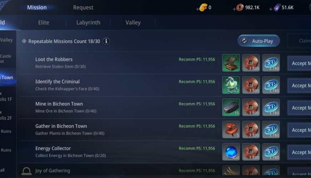Open the Elite missions tab
311x178 pixels.
[44, 22]
